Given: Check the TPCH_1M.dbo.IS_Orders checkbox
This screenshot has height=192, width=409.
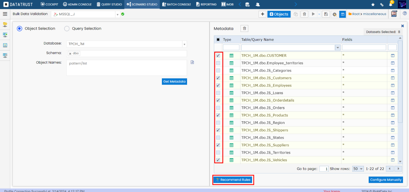Looking at the screenshot, I should 218,108.
